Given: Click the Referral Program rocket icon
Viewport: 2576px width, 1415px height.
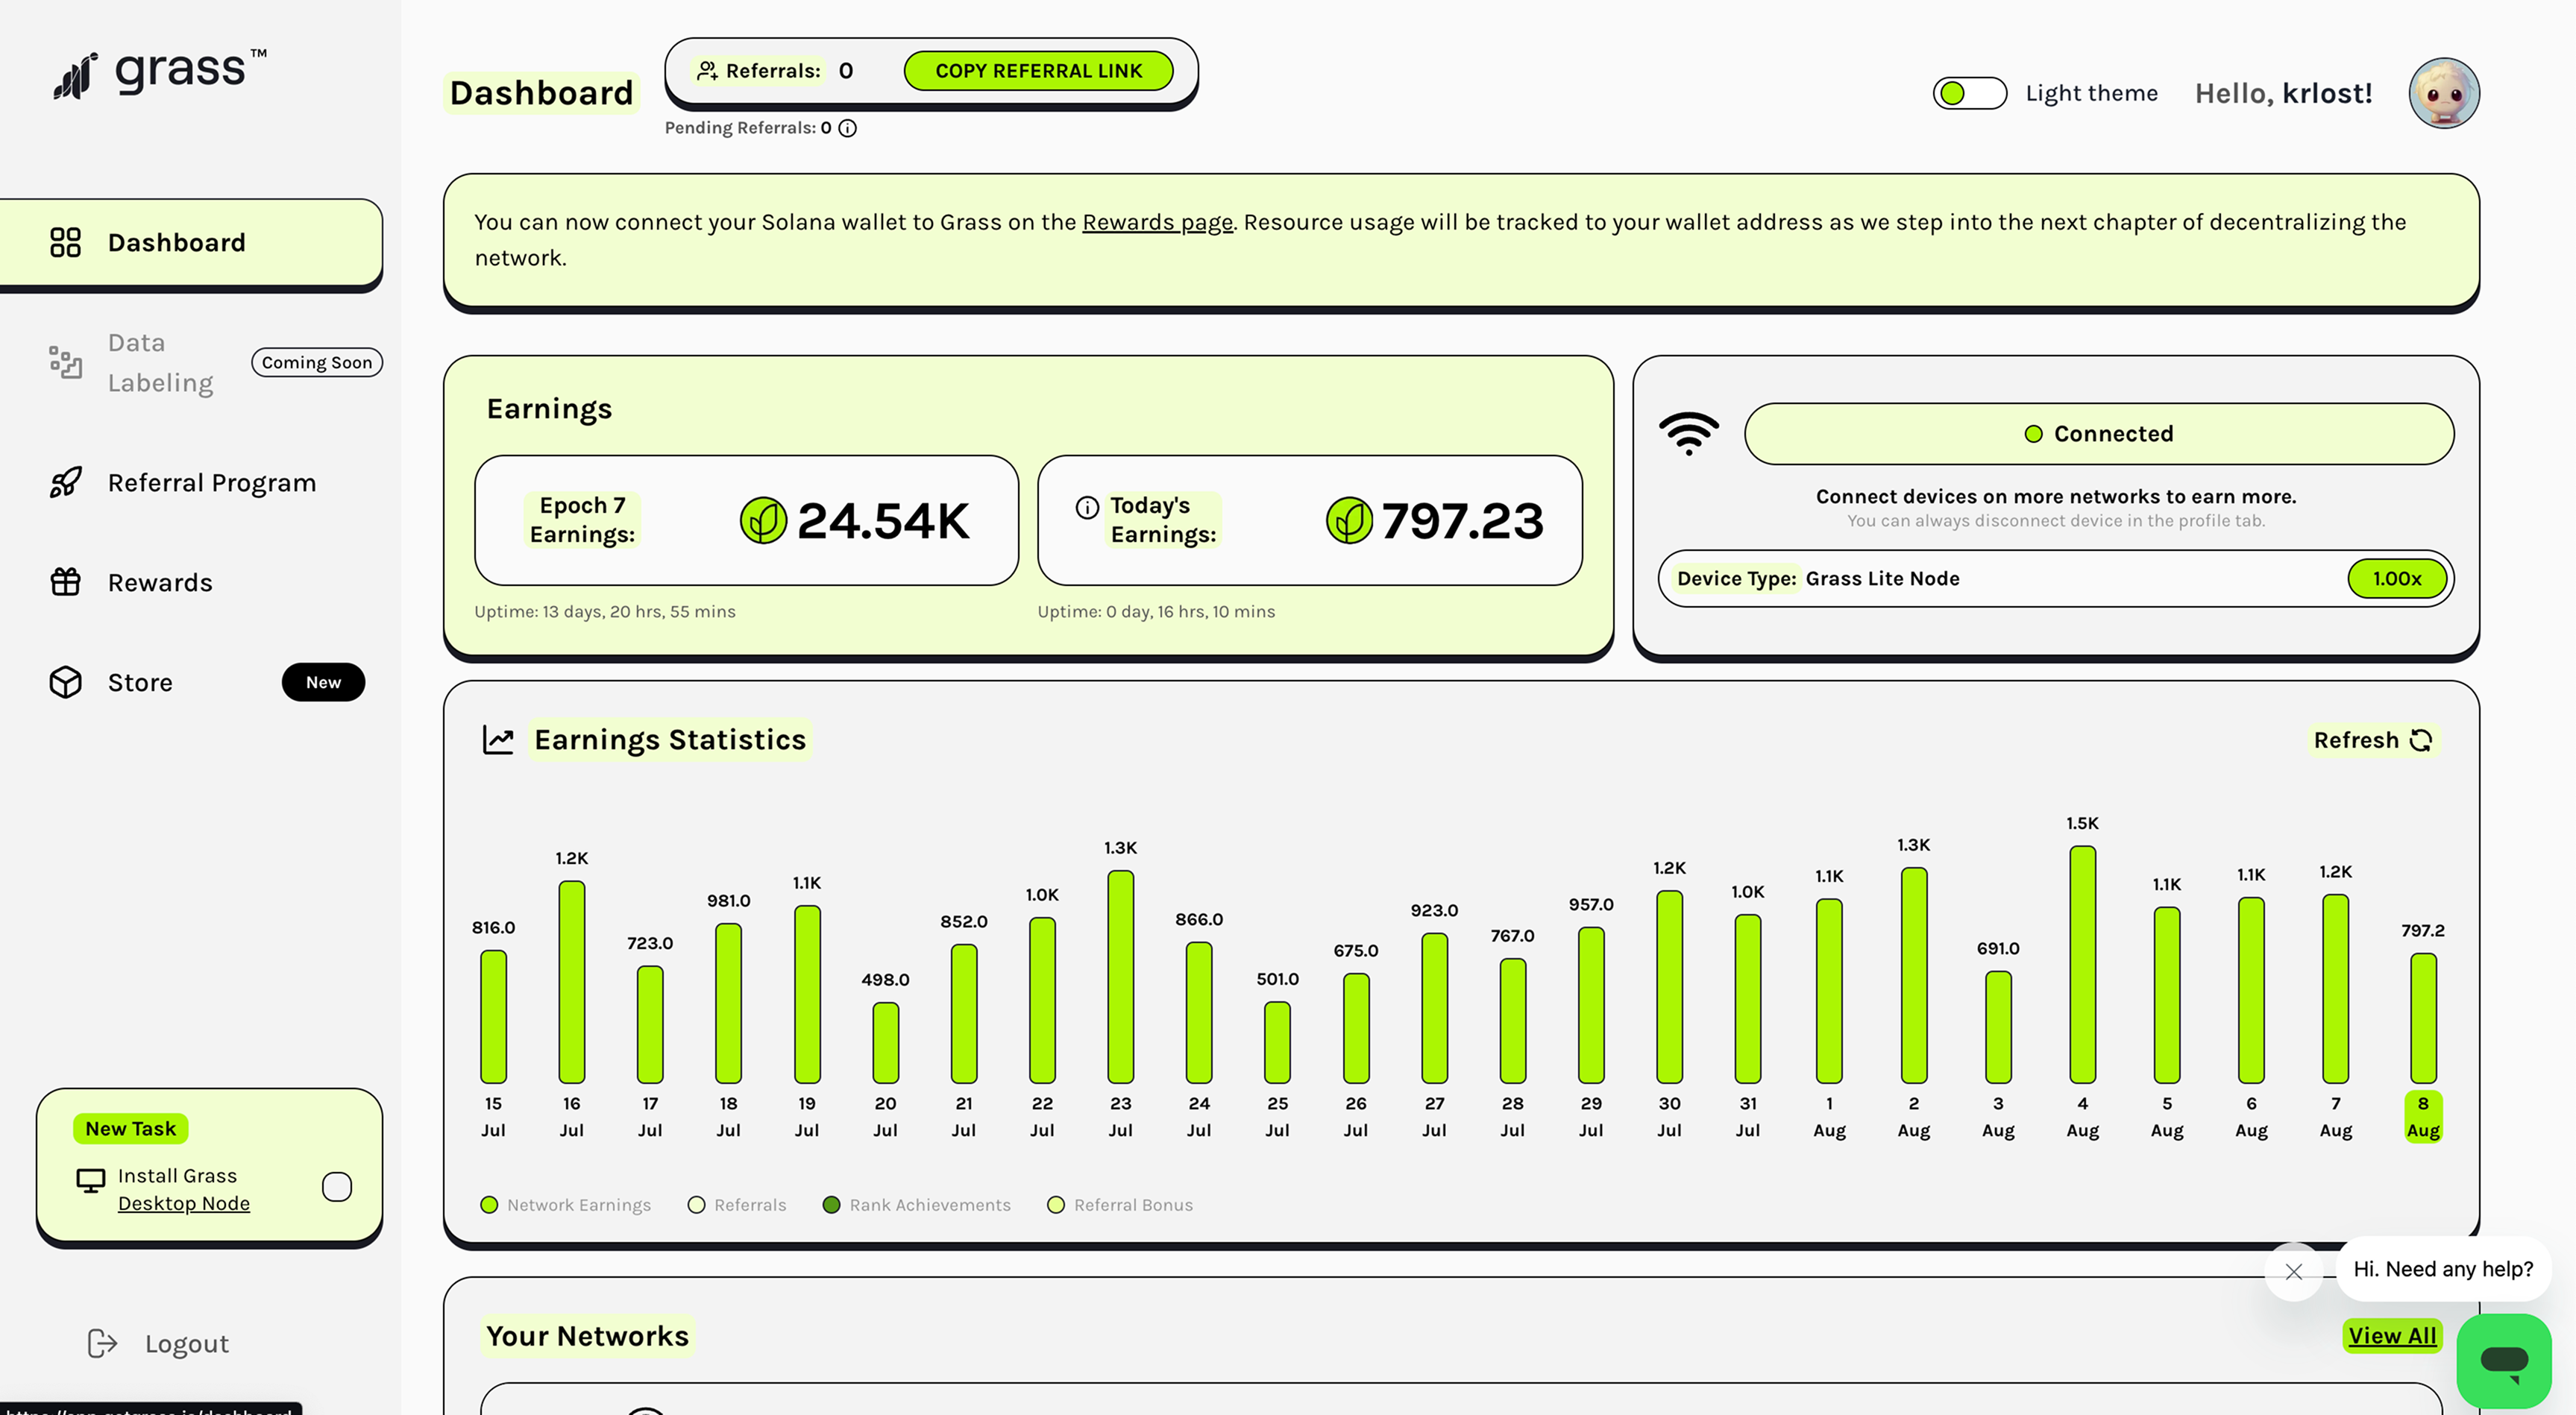Looking at the screenshot, I should (x=65, y=482).
